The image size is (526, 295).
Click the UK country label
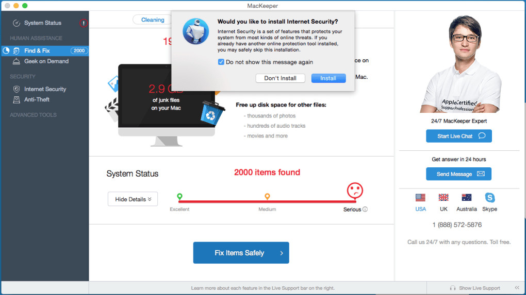click(443, 209)
